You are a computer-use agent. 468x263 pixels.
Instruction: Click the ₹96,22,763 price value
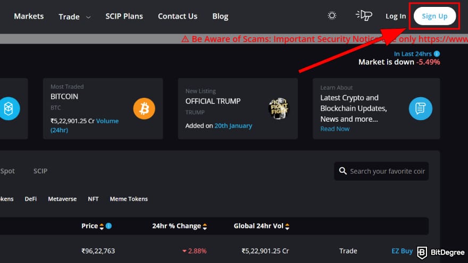coord(98,251)
